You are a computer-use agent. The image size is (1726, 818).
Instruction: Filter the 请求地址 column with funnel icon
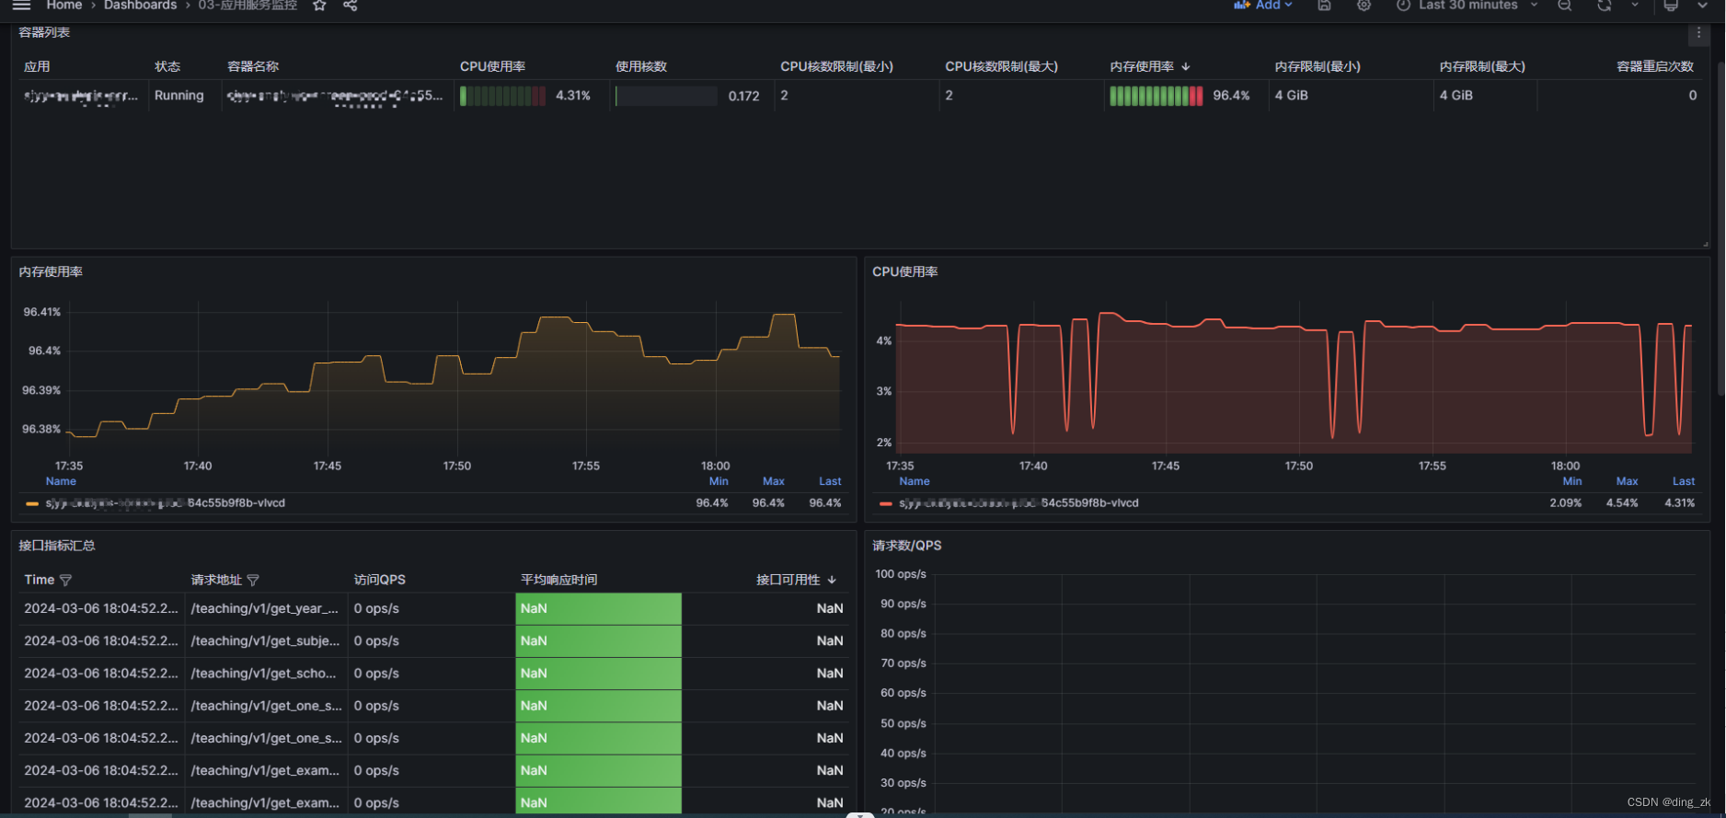(253, 580)
